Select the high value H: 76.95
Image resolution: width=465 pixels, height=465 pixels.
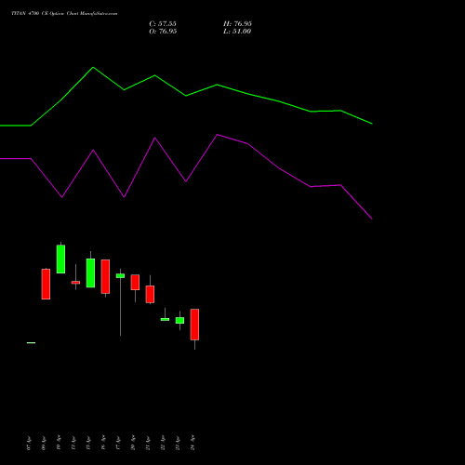point(237,24)
